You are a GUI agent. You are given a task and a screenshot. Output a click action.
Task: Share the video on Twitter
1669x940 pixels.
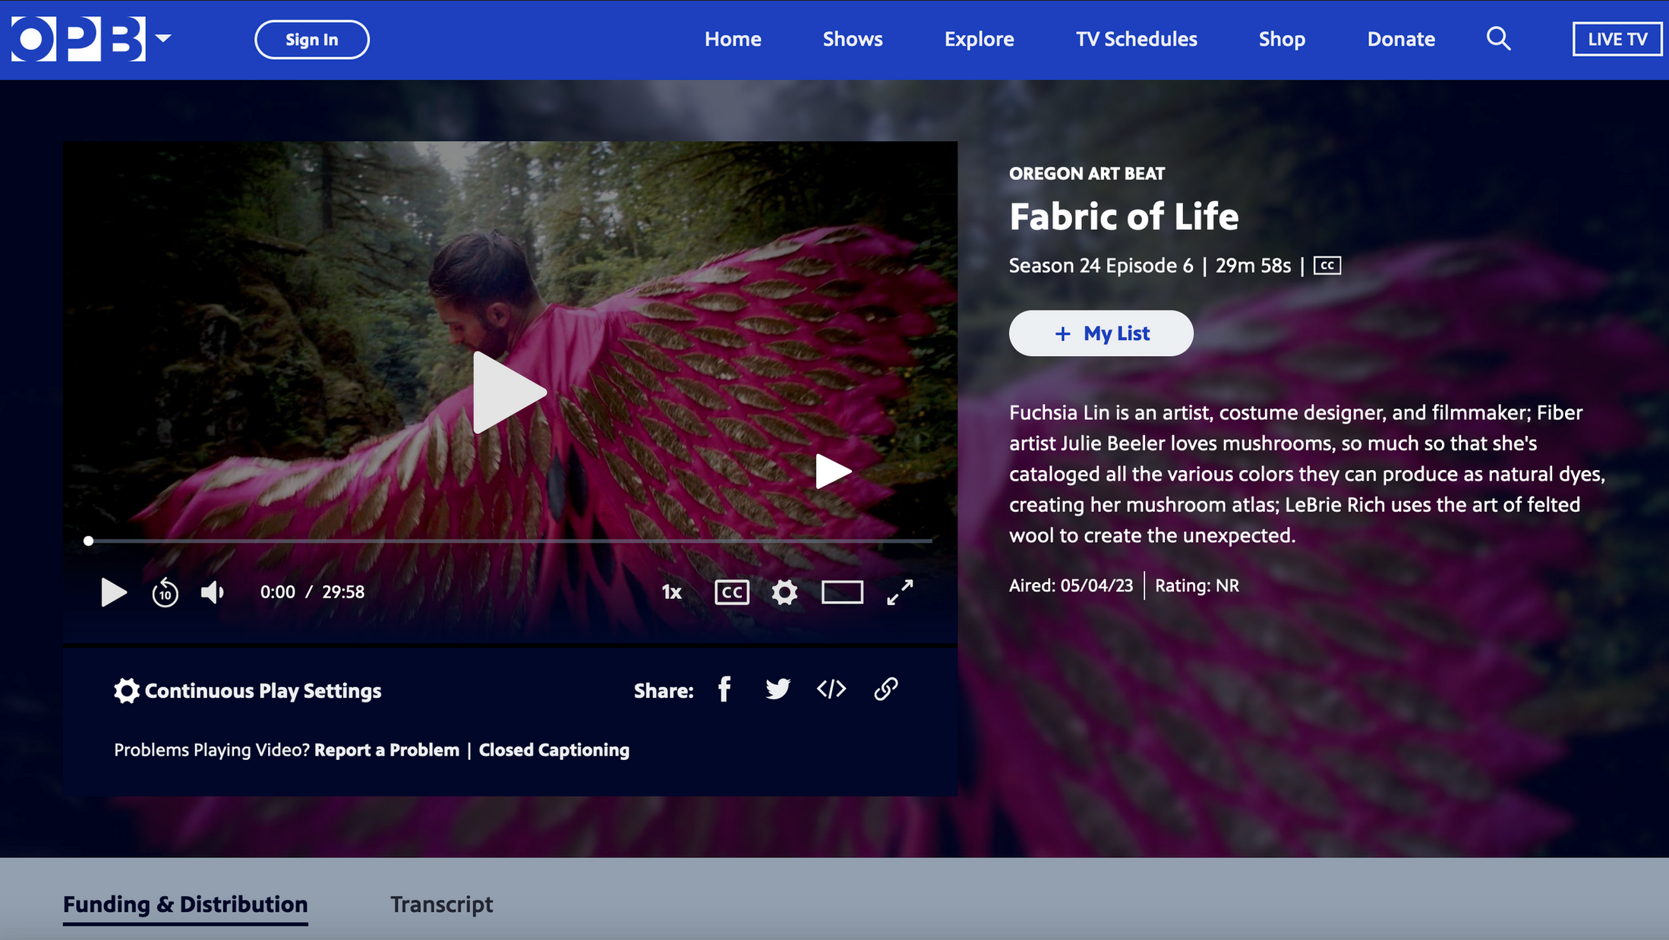point(778,689)
